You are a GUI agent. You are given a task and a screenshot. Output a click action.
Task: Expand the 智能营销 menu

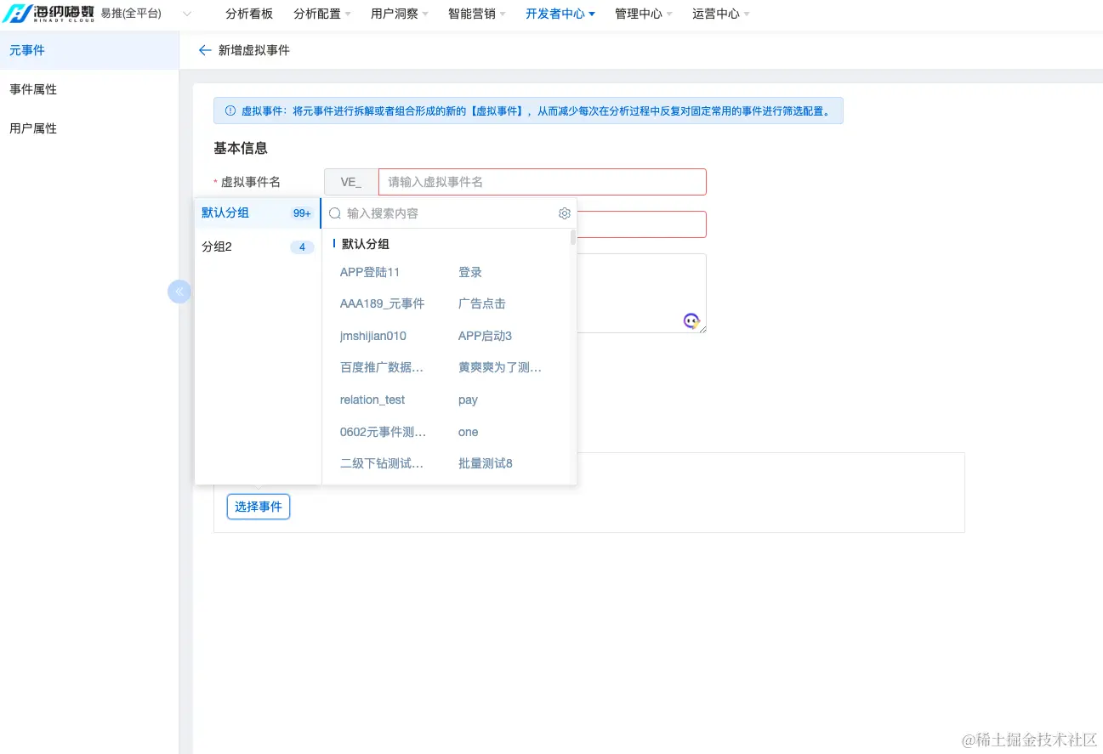[x=476, y=14]
